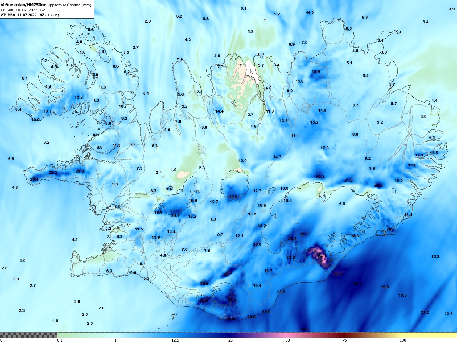Click the 22.7 value near Vatnajökull
This screenshot has width=457, height=343.
pos(303,234)
